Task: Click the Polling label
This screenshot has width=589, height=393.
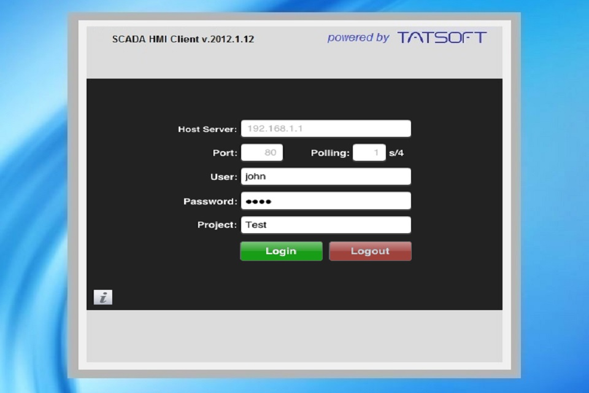Action: pyautogui.click(x=330, y=153)
